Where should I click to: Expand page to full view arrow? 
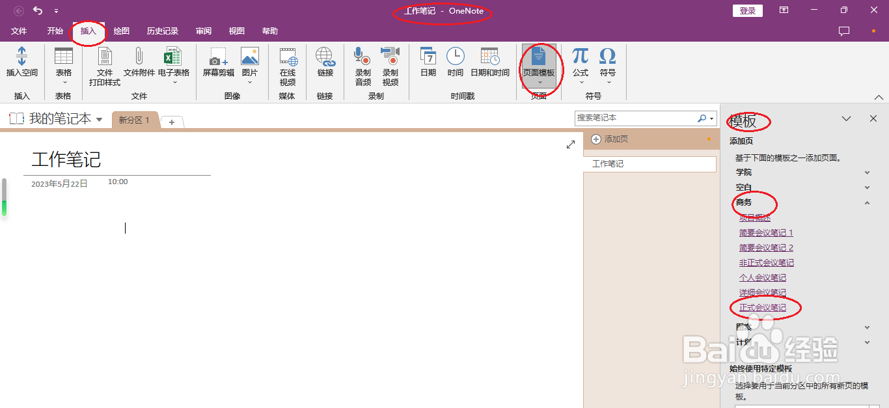(571, 144)
